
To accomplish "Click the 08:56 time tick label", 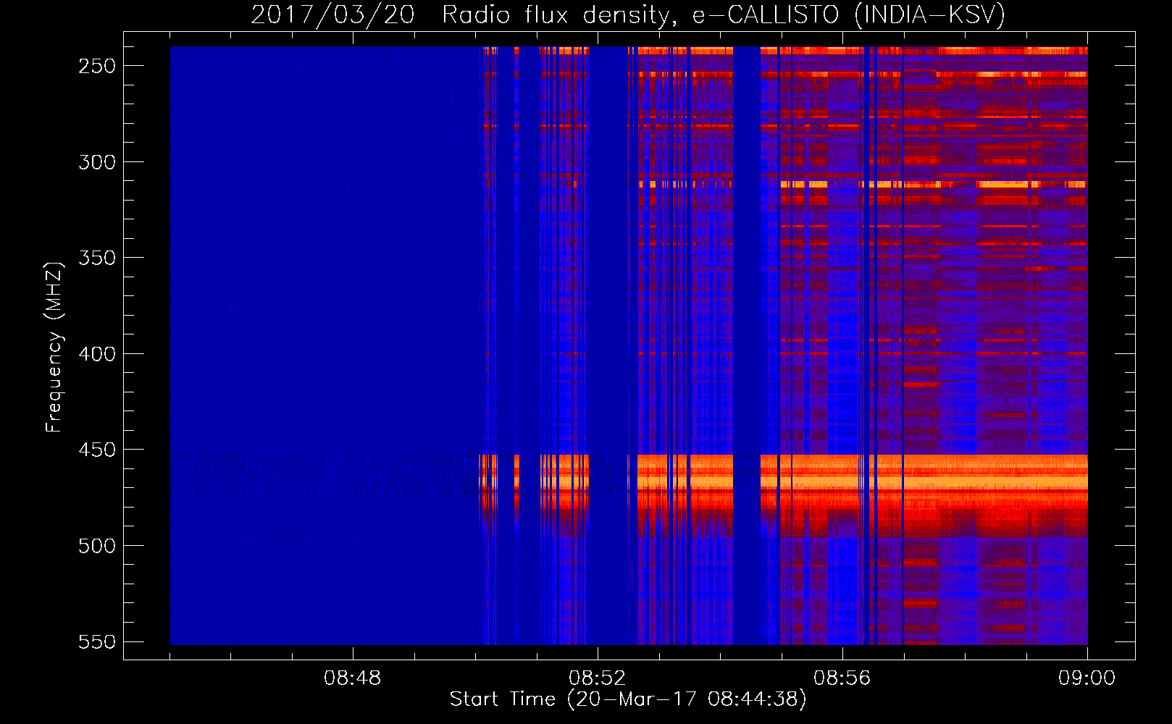I will pyautogui.click(x=842, y=678).
